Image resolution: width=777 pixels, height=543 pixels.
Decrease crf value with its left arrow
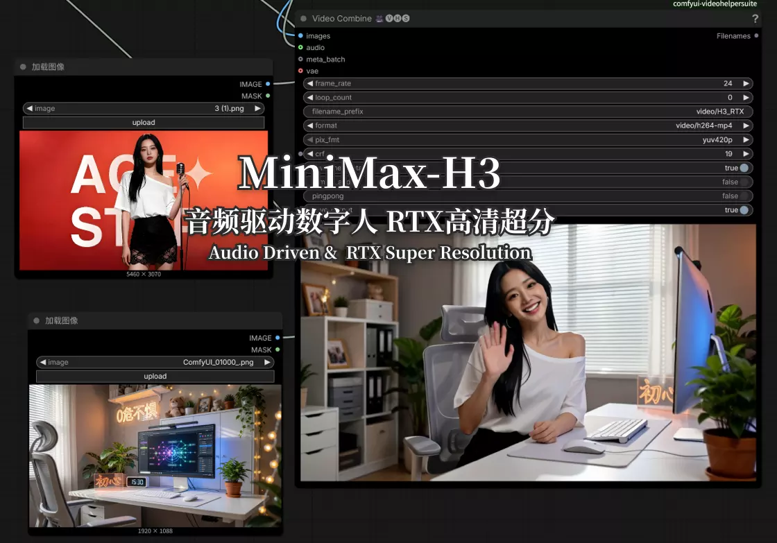coord(309,153)
